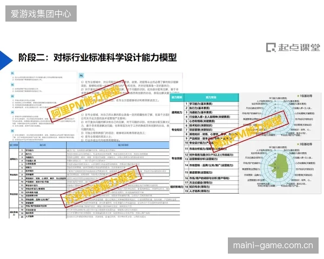Click the 能力项说明 column header in the blue-header table
324x259 pixels.
point(123,145)
